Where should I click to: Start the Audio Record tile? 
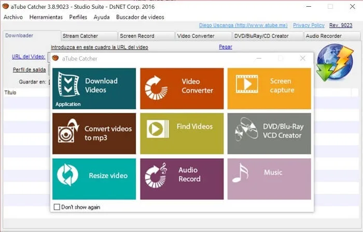[x=181, y=179]
